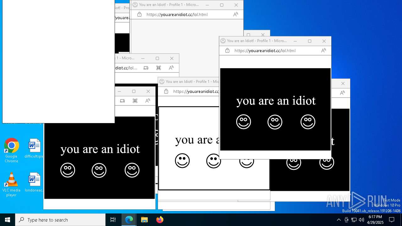402x226 pixels.
Task: Launch Firefox from the taskbar
Action: (160, 220)
